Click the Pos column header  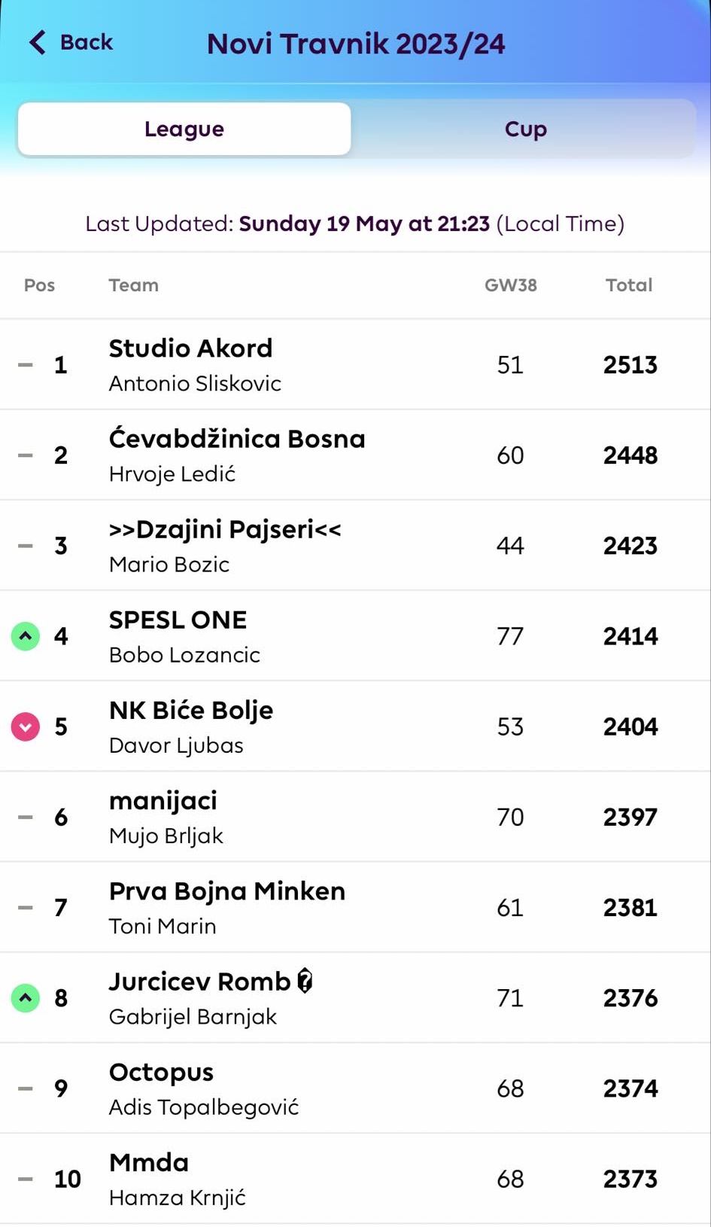(40, 285)
